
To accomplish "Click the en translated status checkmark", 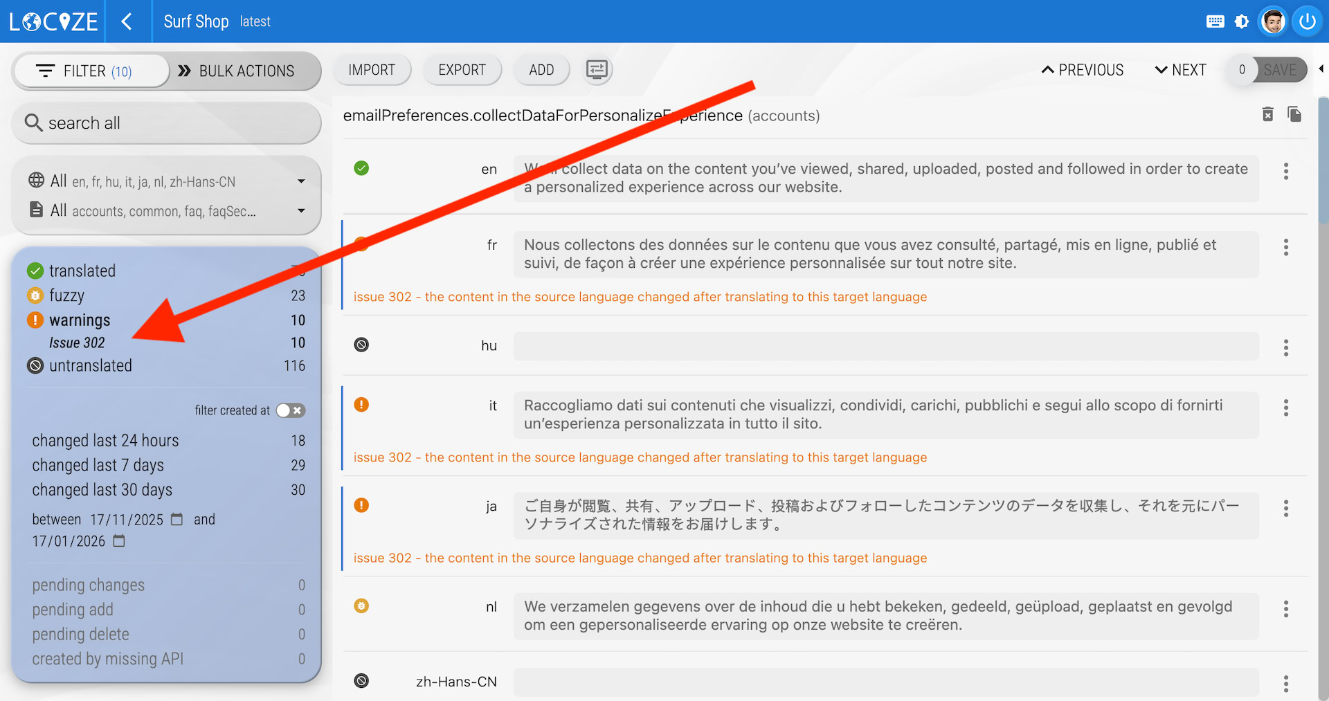I will (361, 168).
